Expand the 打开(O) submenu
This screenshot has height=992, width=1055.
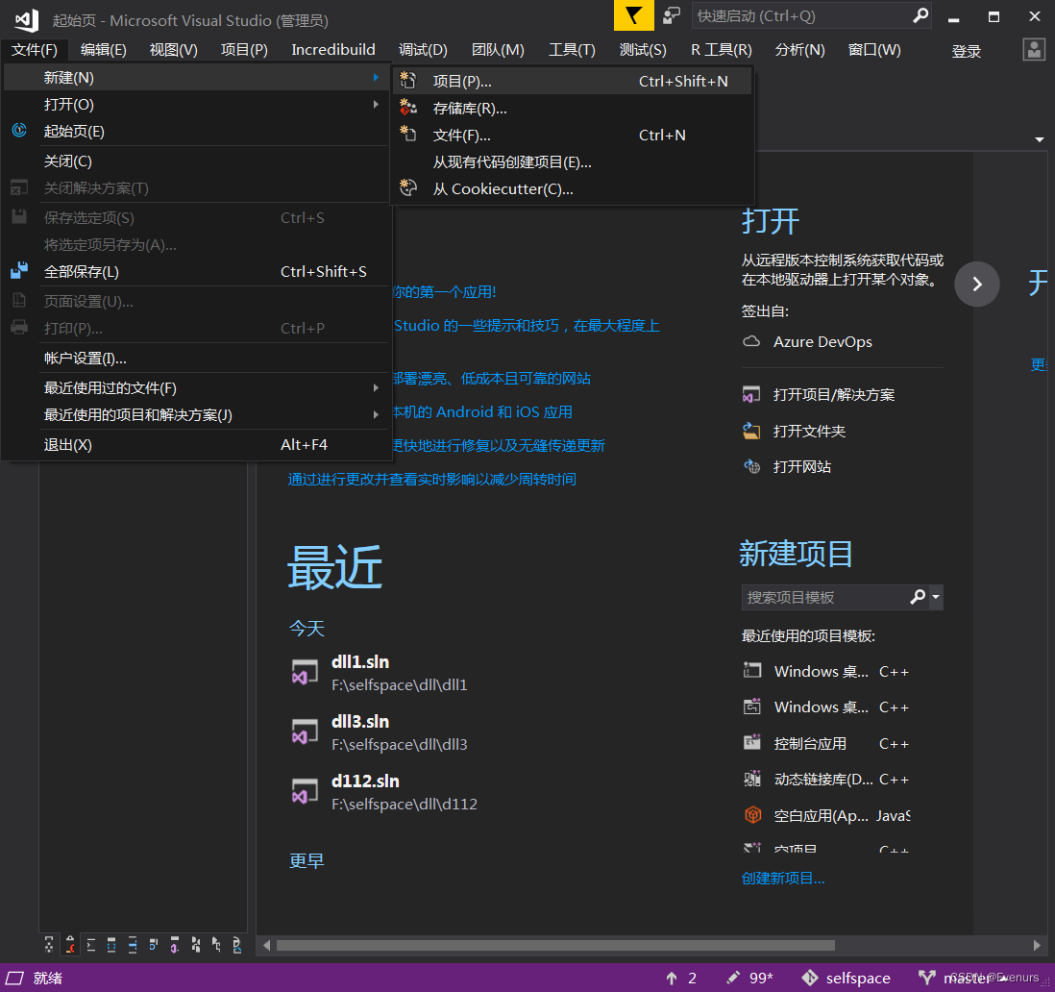[x=376, y=105]
